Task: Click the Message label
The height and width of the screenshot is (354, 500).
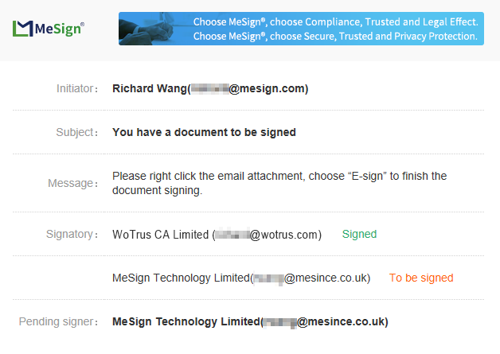Action: (x=72, y=183)
